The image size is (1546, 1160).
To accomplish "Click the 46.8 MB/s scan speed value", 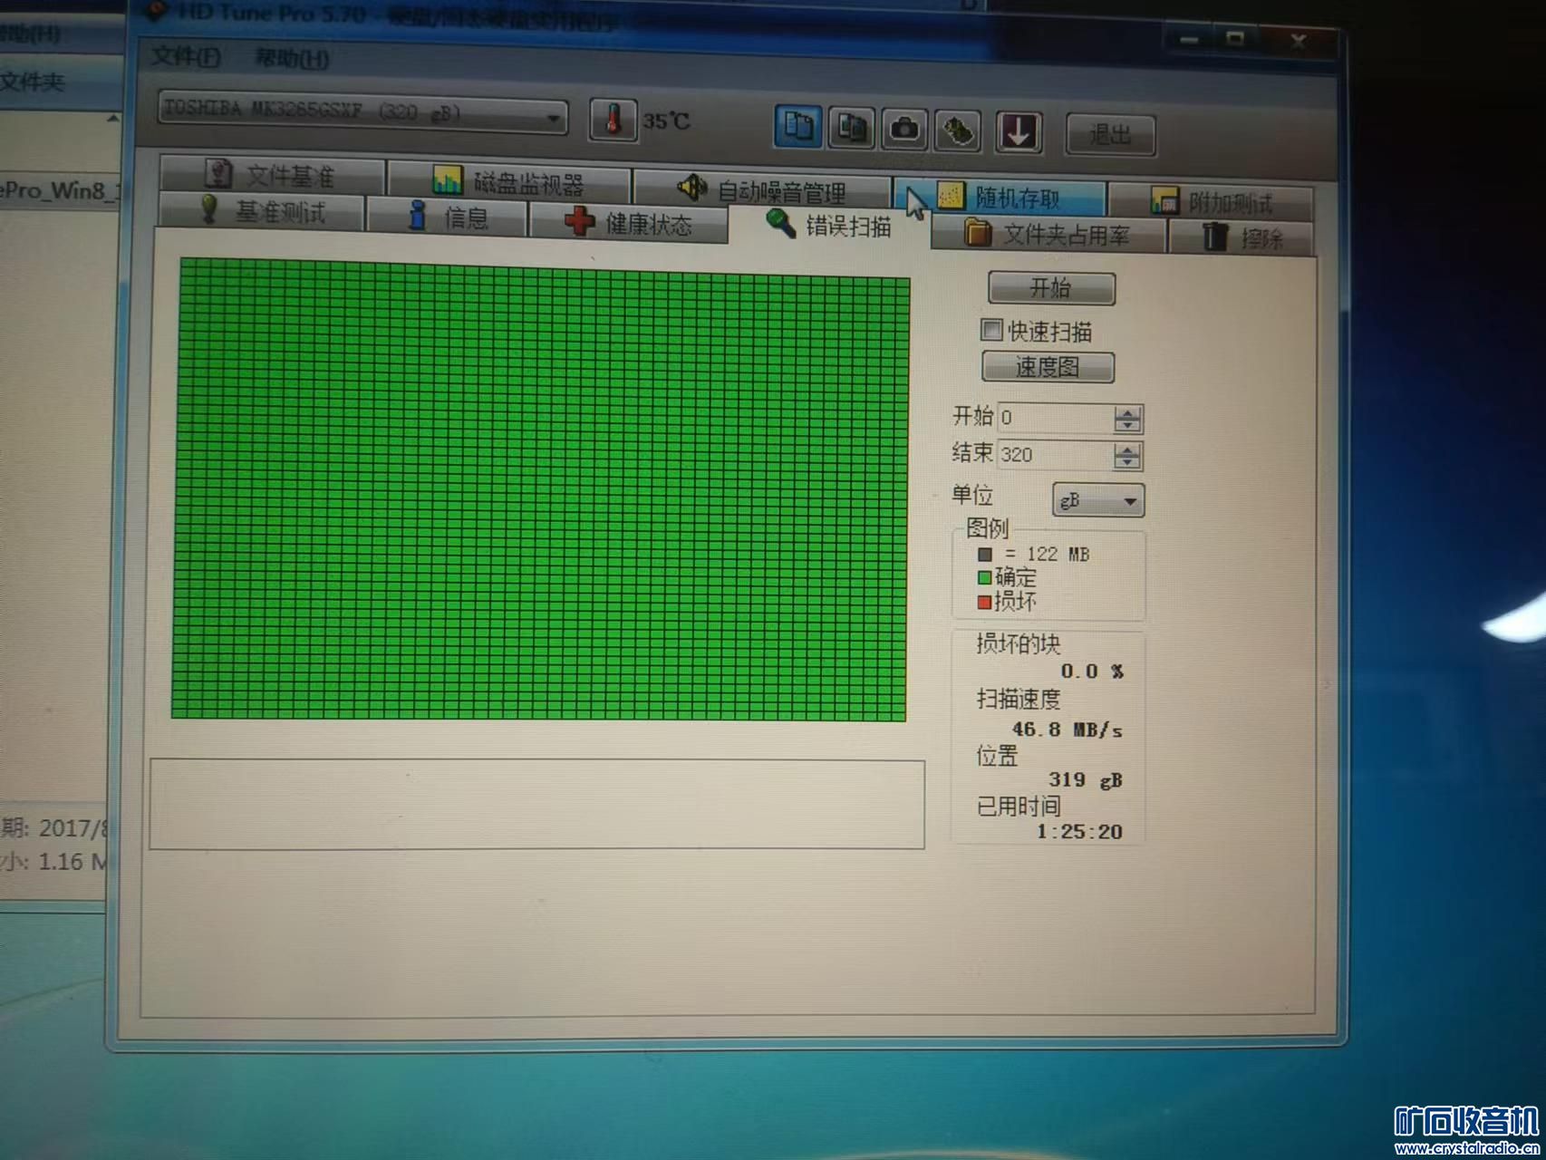I will coord(1068,730).
